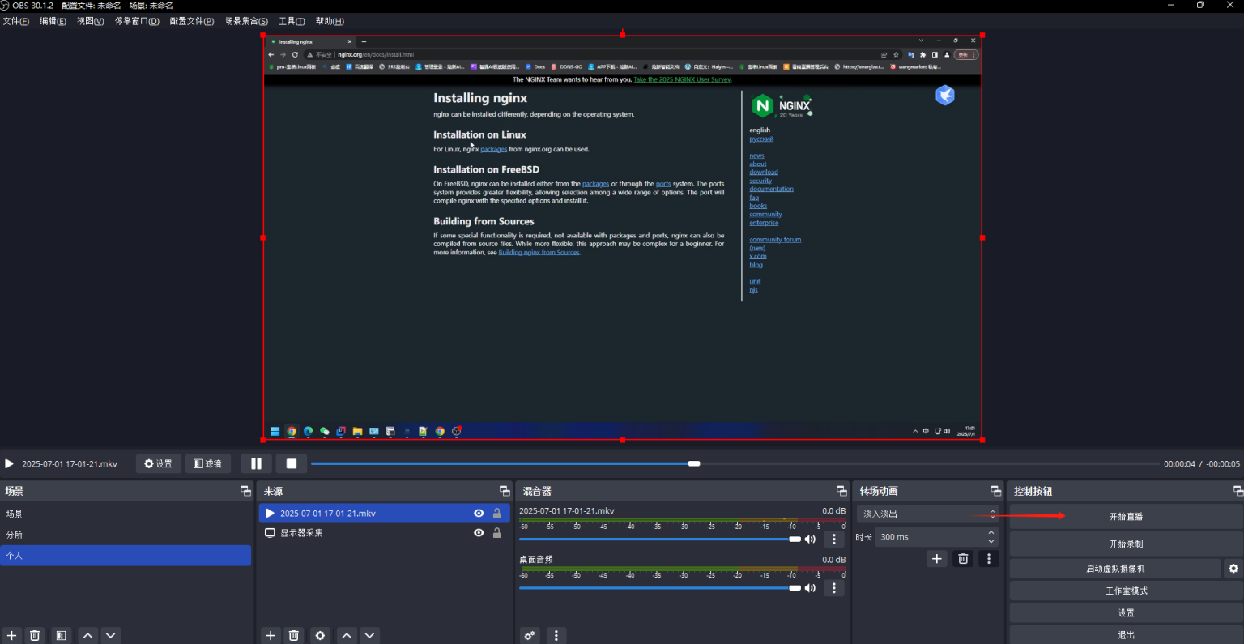Click the 桌面音频 volume slider
This screenshot has height=644, width=1244.
tap(658, 588)
